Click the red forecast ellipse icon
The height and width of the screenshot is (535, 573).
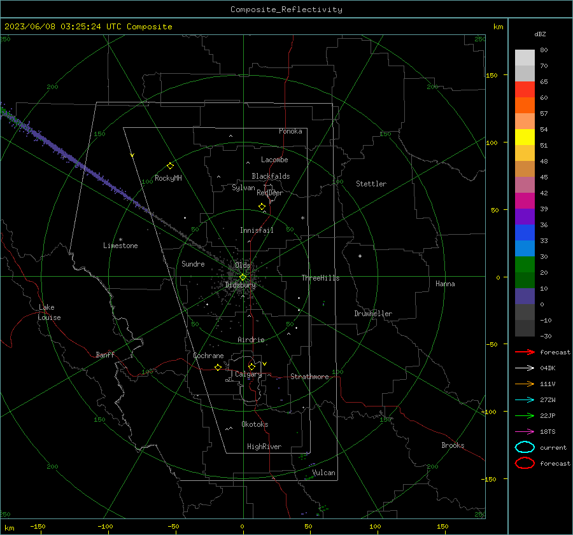click(525, 463)
